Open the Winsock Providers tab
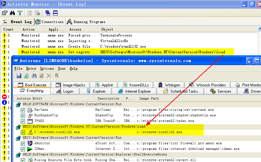261x162 pixels. click(x=207, y=85)
